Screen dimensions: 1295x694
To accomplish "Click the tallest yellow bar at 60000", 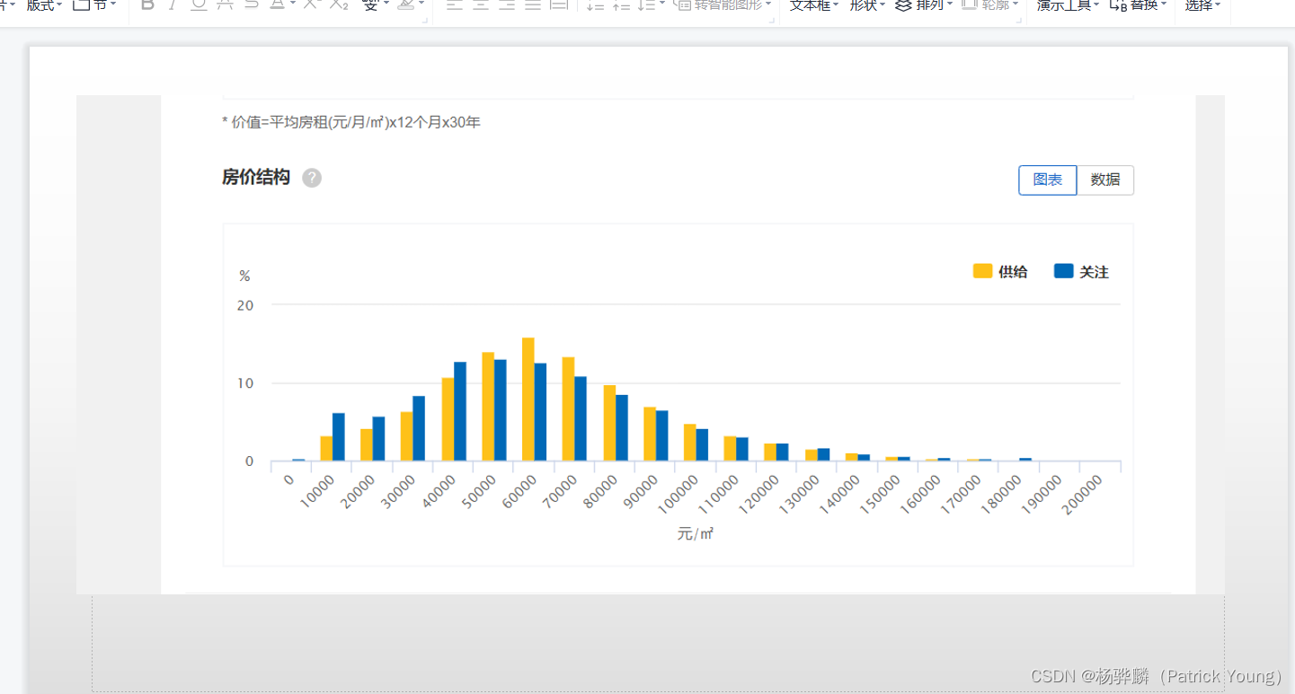I will click(x=528, y=400).
